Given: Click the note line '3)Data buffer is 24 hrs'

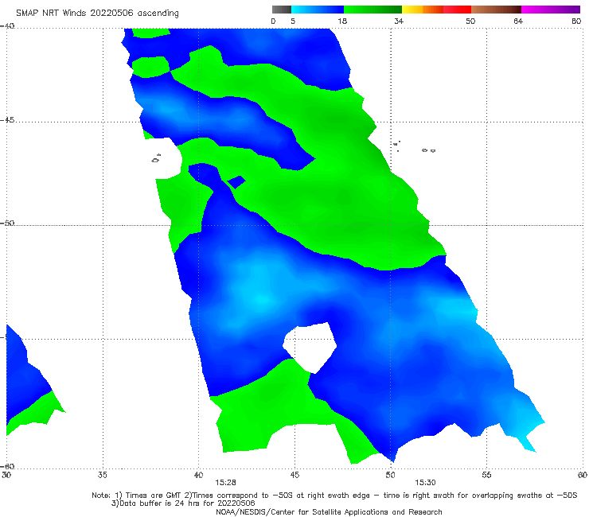Looking at the screenshot, I should (x=183, y=503).
